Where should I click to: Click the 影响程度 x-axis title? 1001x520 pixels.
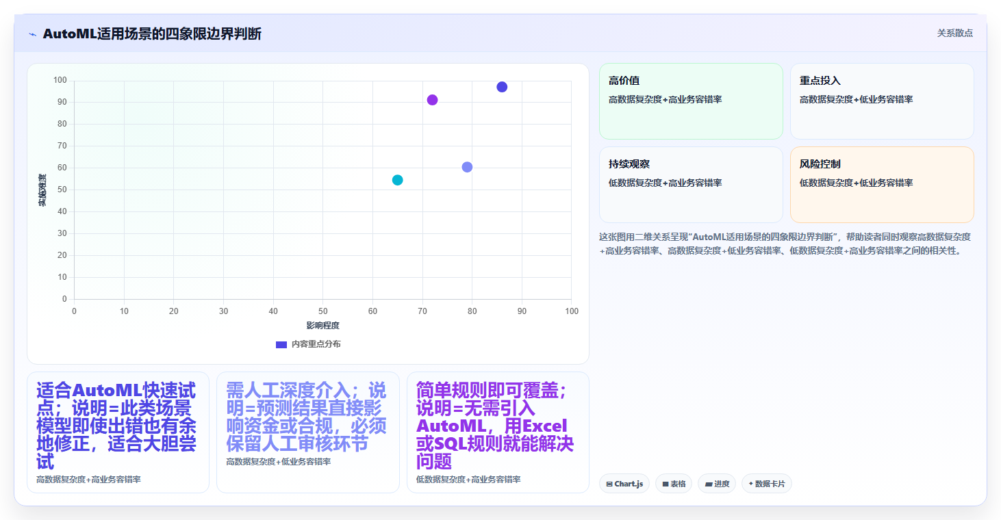pos(323,325)
